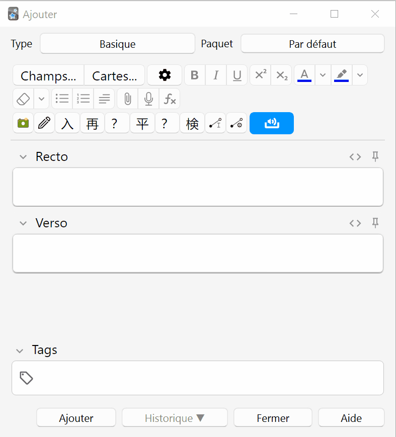Collapse the Verso field
Viewport: 396px width, 437px height.
[x=23, y=223]
